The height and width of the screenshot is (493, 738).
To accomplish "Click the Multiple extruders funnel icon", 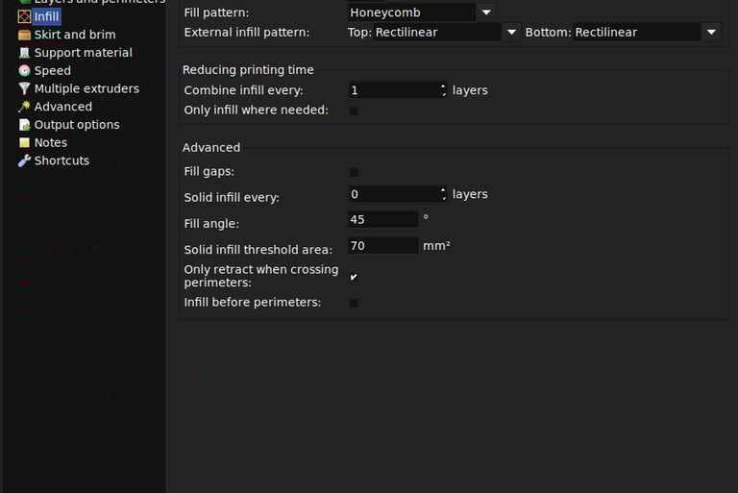I will click(24, 88).
